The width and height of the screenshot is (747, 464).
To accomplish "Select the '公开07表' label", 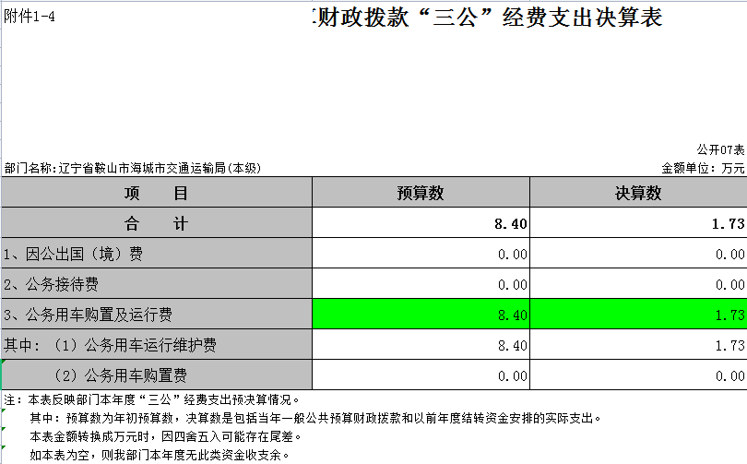I will click(720, 149).
